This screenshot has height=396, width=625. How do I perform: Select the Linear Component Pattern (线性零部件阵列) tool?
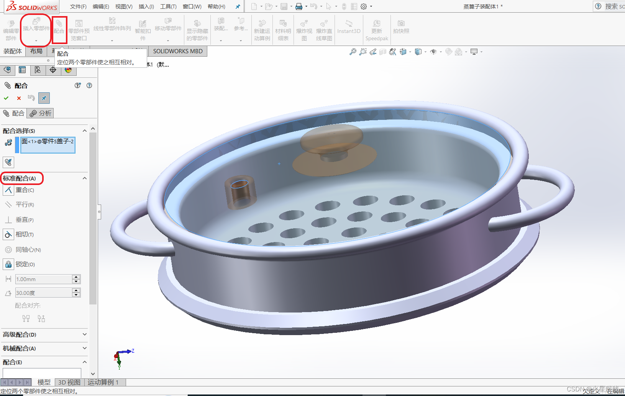(112, 25)
